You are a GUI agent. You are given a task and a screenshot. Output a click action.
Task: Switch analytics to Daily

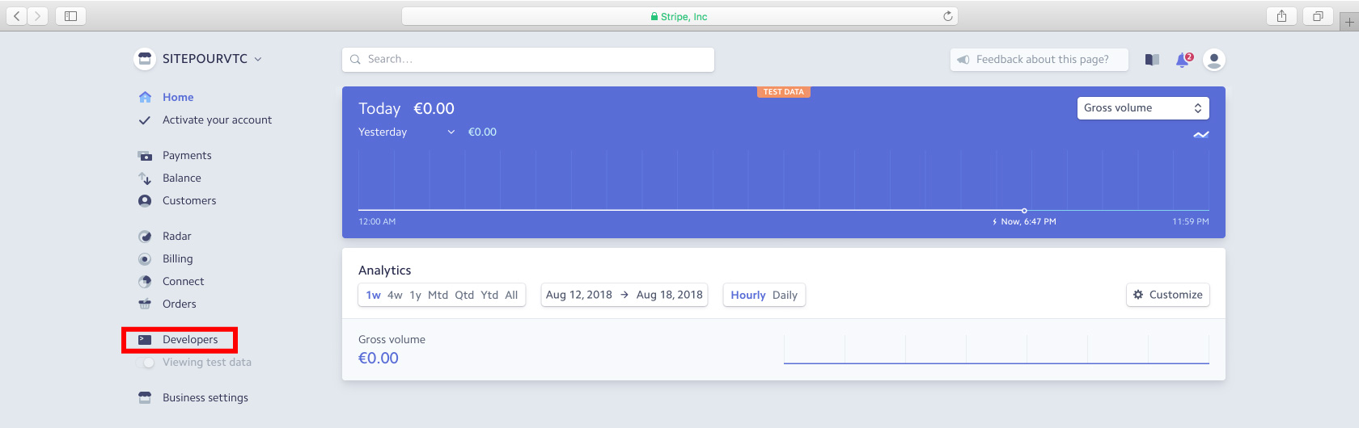pyautogui.click(x=785, y=295)
